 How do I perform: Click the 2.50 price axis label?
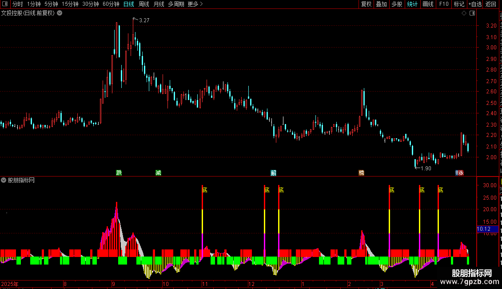pyautogui.click(x=491, y=103)
